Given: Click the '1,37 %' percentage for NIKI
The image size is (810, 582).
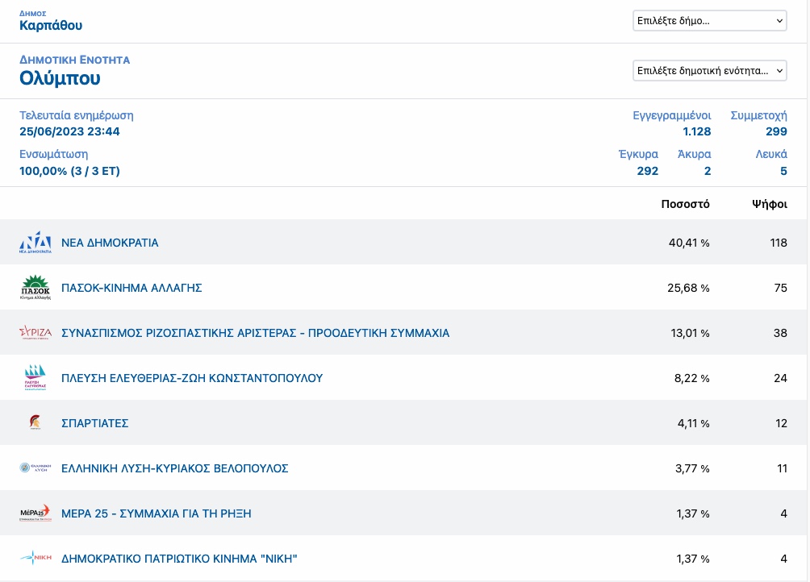Looking at the screenshot, I should point(693,559).
